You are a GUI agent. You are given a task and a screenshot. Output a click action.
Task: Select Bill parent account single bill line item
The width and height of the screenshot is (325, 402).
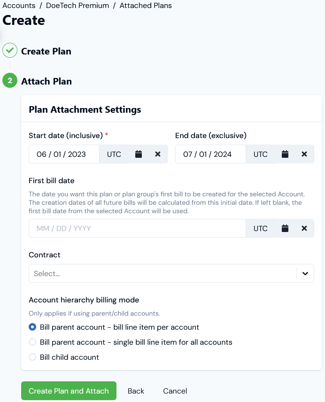point(32,342)
